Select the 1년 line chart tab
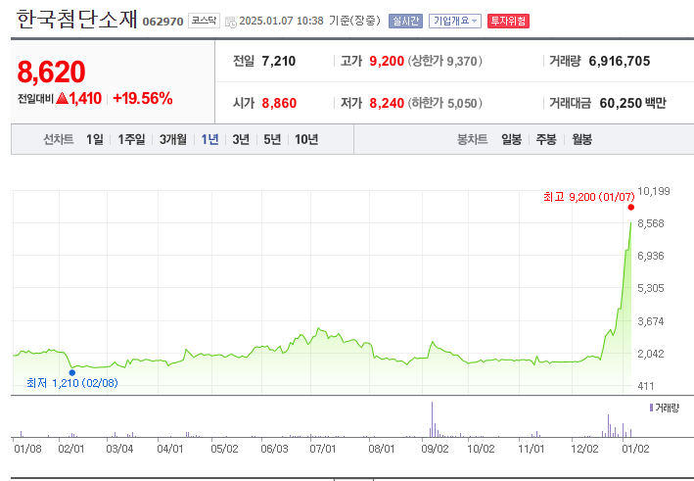 pyautogui.click(x=209, y=139)
